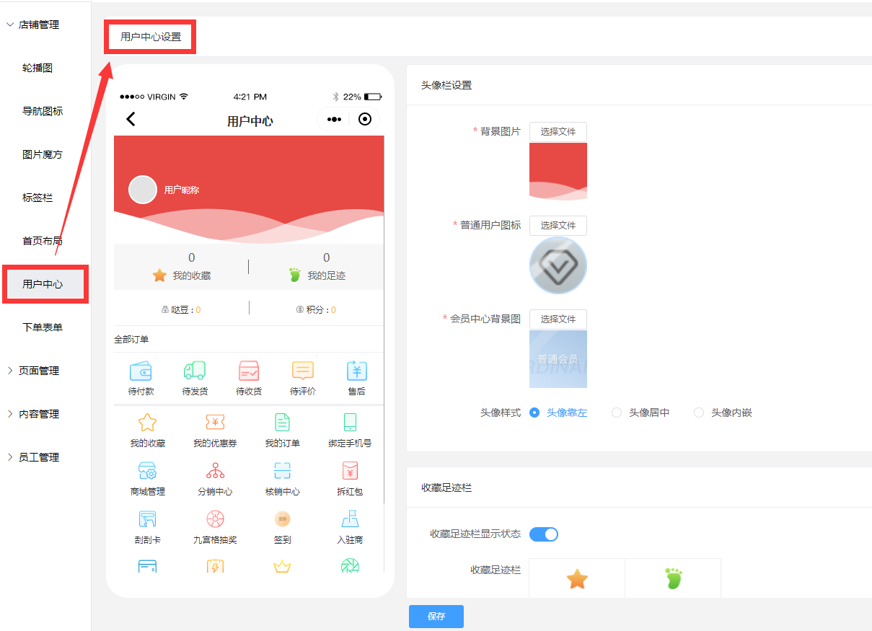The image size is (872, 631).
Task: Click 选择文件 for 会员中心背景图
Action: (x=558, y=319)
